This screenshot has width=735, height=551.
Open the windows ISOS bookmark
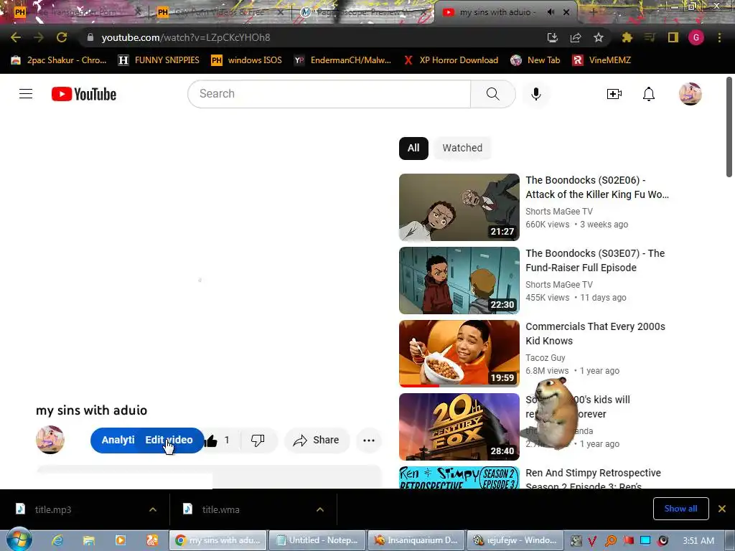point(247,60)
